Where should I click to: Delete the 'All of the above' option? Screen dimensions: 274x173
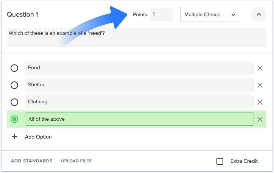pyautogui.click(x=260, y=119)
